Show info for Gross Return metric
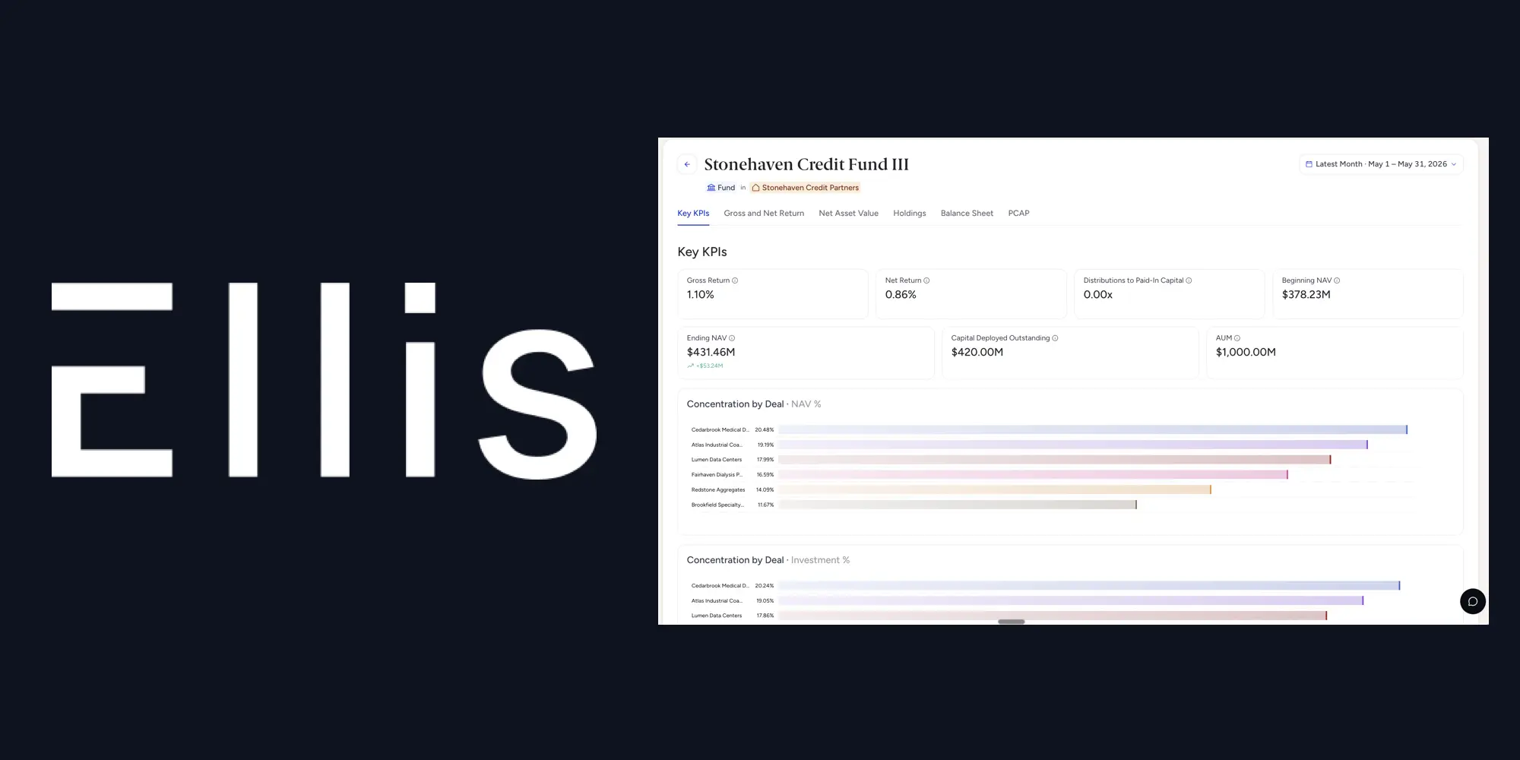The image size is (1520, 760). tap(735, 280)
